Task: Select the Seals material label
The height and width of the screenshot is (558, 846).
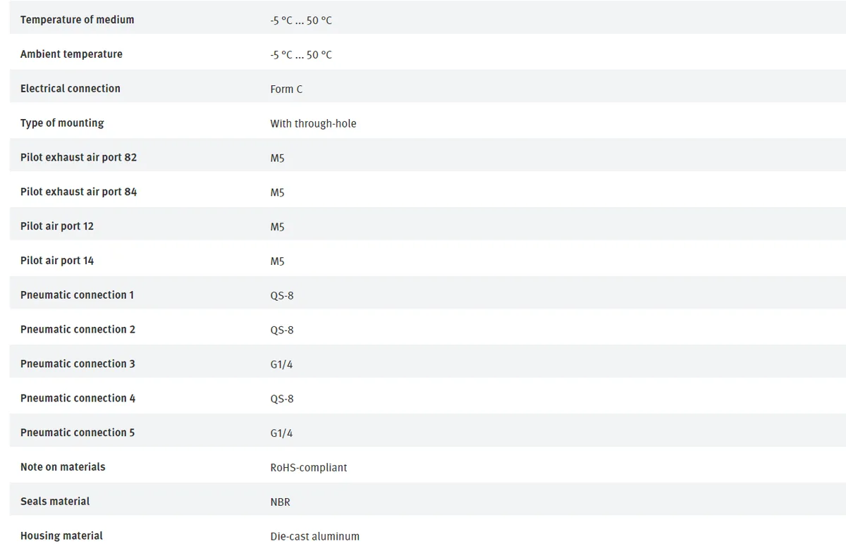Action: [55, 502]
